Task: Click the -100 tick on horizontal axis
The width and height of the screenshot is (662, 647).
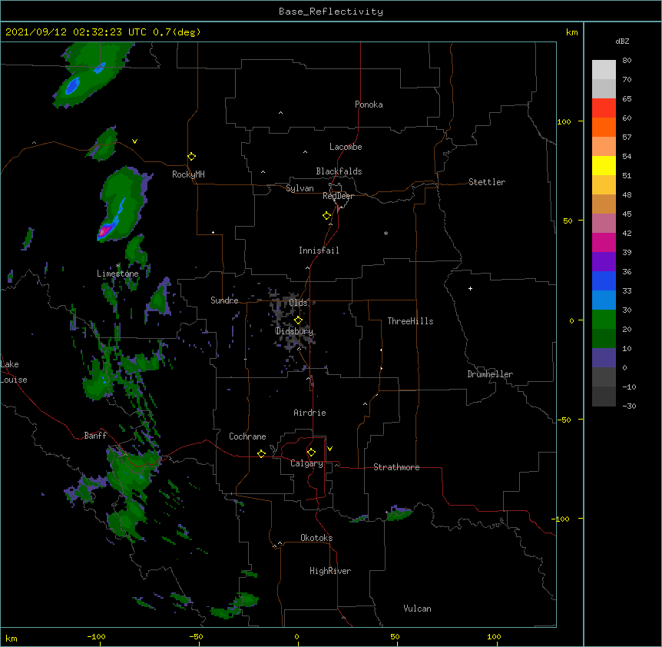Action: point(96,636)
